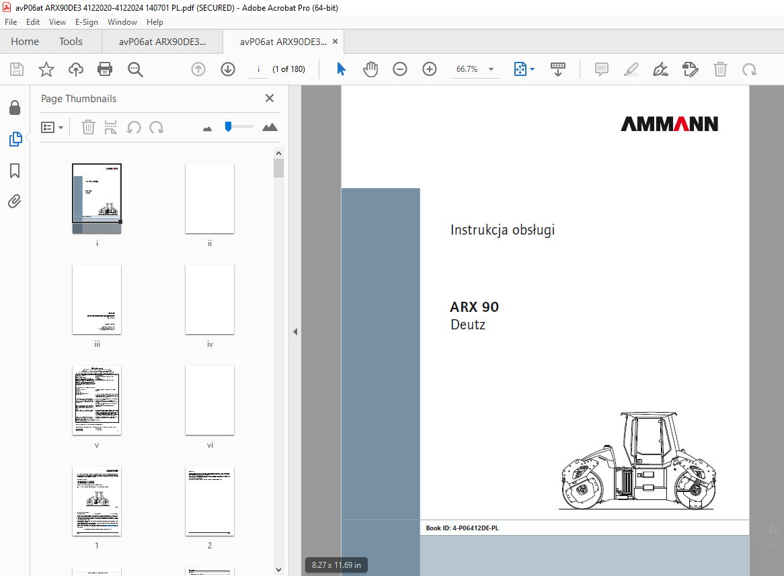784x576 pixels.
Task: Open the sign document pen tool
Action: (x=660, y=69)
